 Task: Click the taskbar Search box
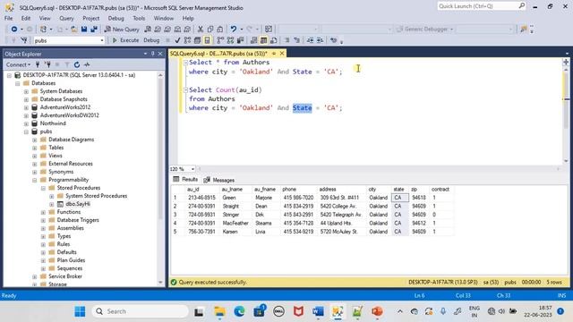(140, 311)
